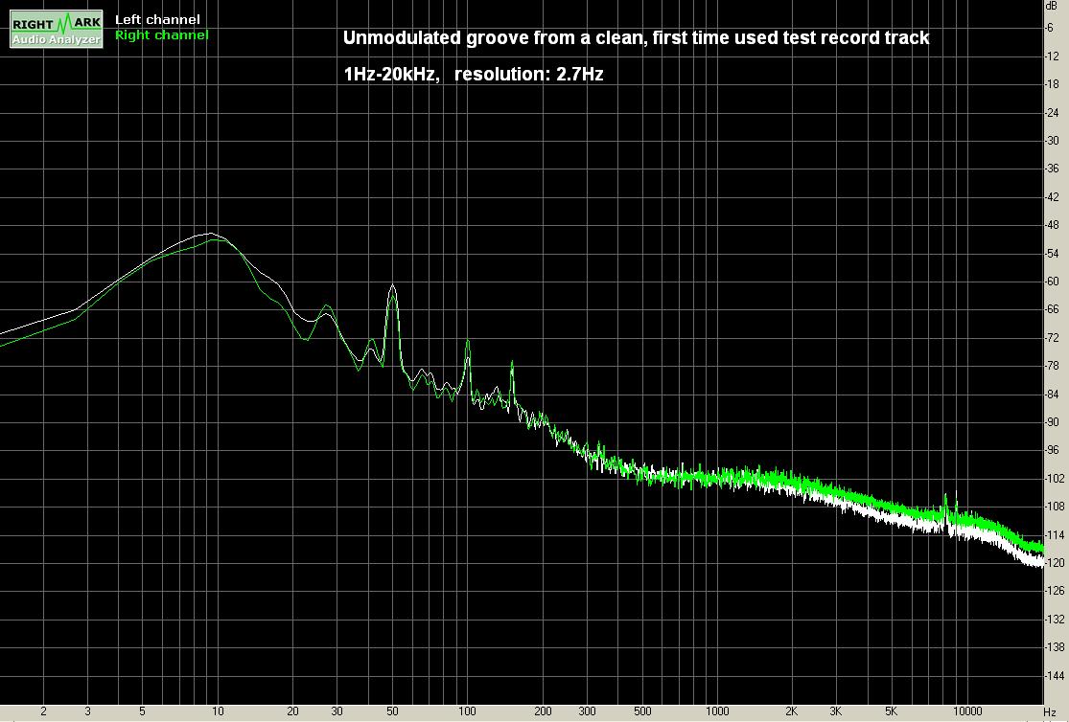Viewport: 1069px width, 722px height.
Task: Click the '-114' dB axis label
Action: 1054,535
